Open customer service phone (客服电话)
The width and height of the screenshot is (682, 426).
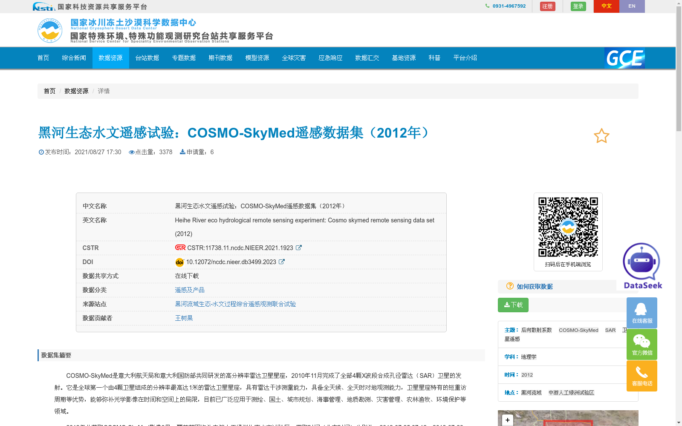coord(642,376)
